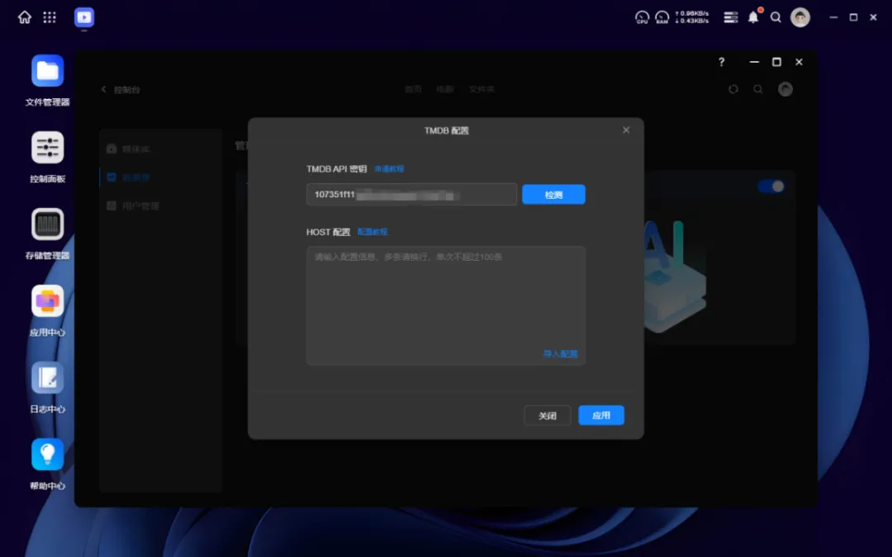
Task: Click the notification bell in the top bar
Action: pos(753,17)
